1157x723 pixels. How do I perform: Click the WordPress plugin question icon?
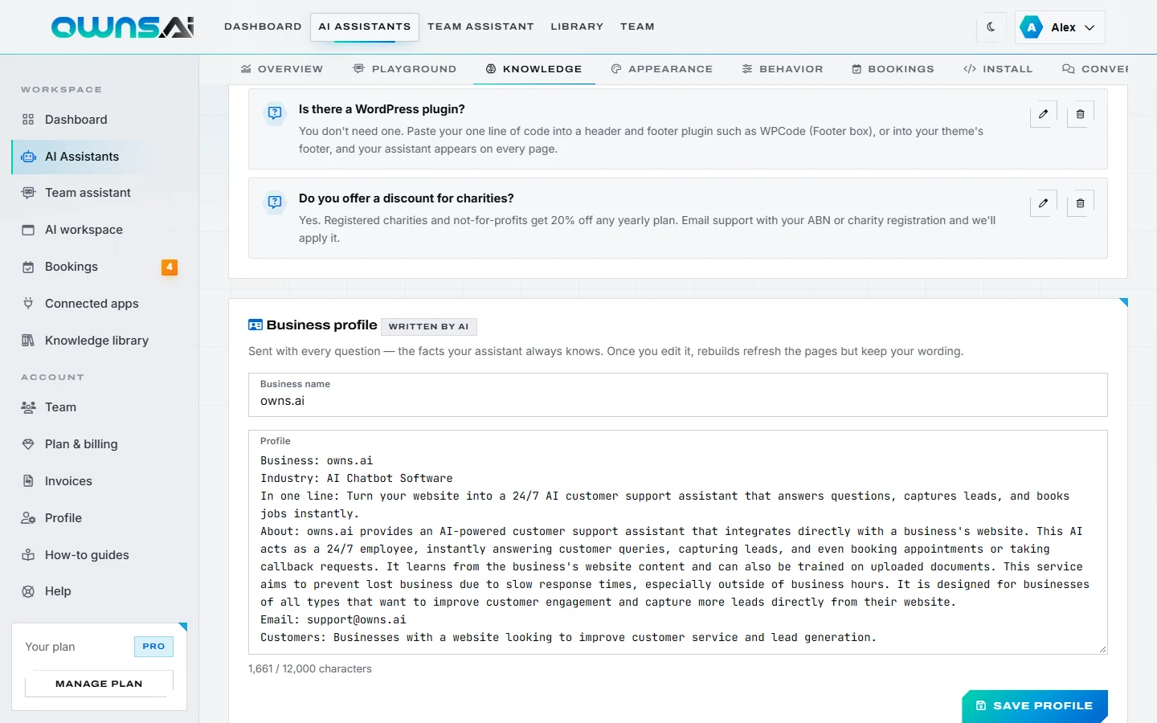pyautogui.click(x=275, y=113)
